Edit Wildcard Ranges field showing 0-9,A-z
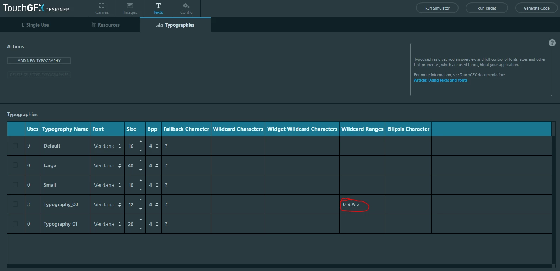 [362, 204]
